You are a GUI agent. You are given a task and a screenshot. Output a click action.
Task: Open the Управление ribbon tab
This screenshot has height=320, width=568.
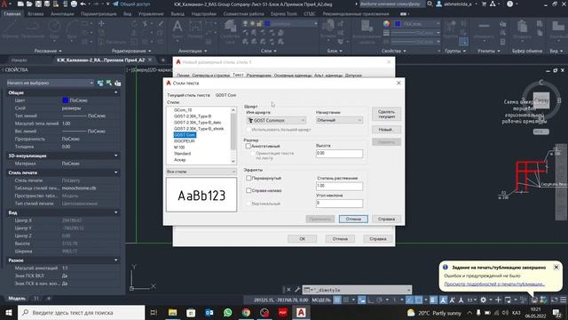151,14
